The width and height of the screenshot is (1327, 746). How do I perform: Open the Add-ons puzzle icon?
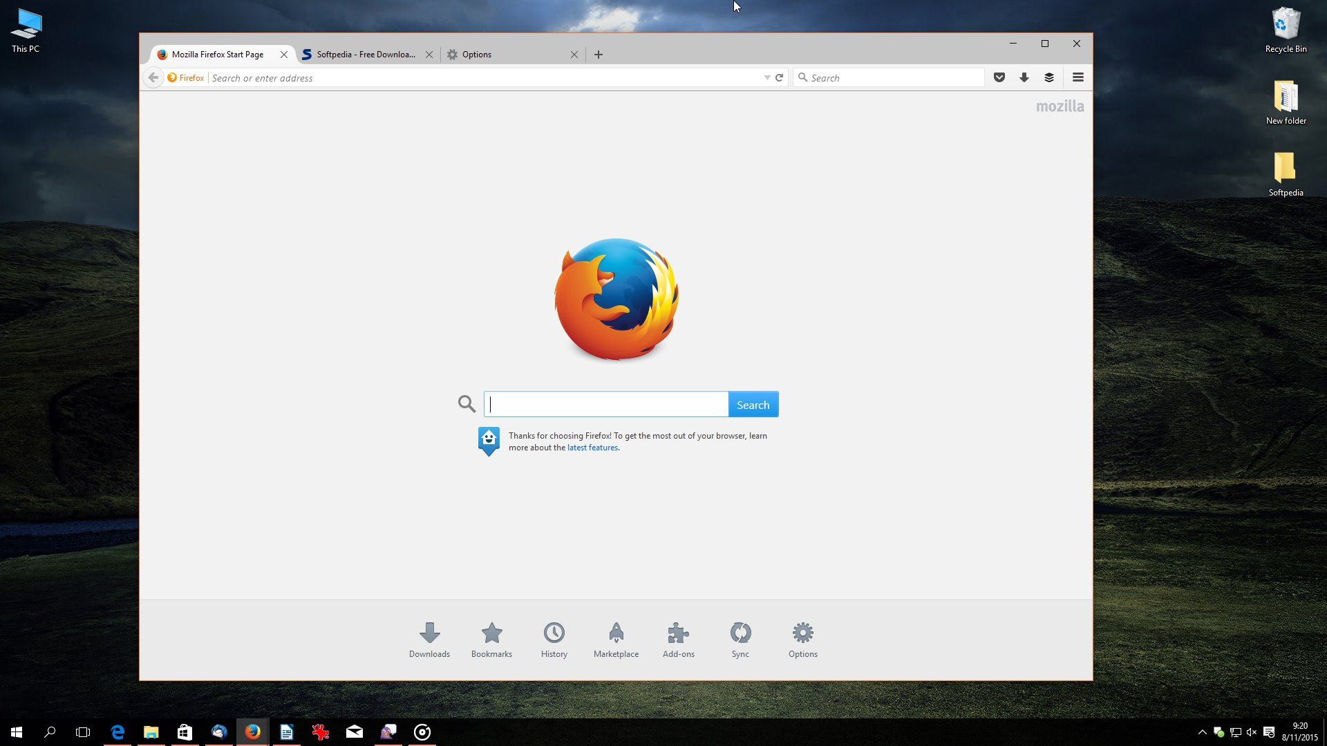[678, 633]
